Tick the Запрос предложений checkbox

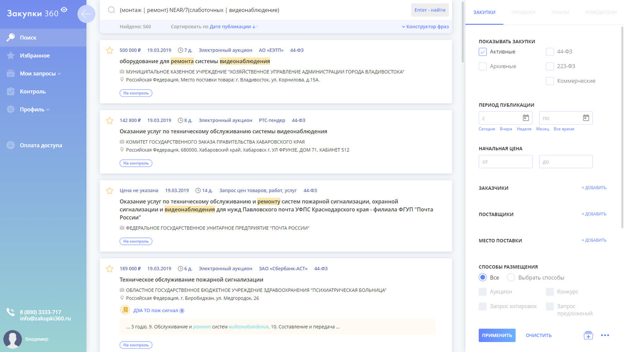549,306
